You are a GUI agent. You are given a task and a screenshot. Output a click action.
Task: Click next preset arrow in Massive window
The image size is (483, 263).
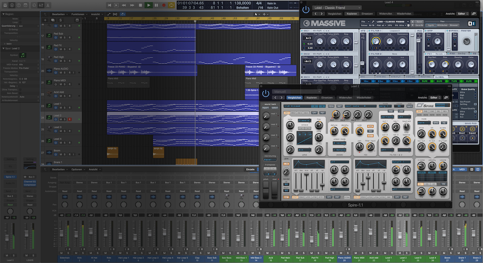322,14
